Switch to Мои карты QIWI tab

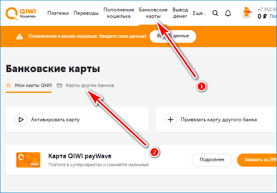click(29, 86)
